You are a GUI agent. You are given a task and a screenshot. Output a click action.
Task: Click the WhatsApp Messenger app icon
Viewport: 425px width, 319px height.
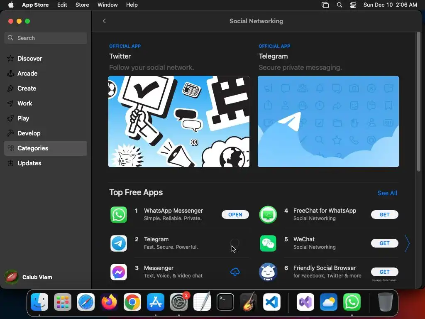pyautogui.click(x=118, y=215)
